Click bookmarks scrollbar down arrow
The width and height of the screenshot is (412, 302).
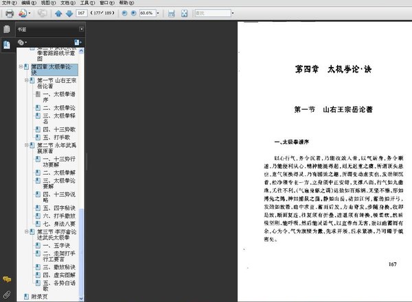81,299
